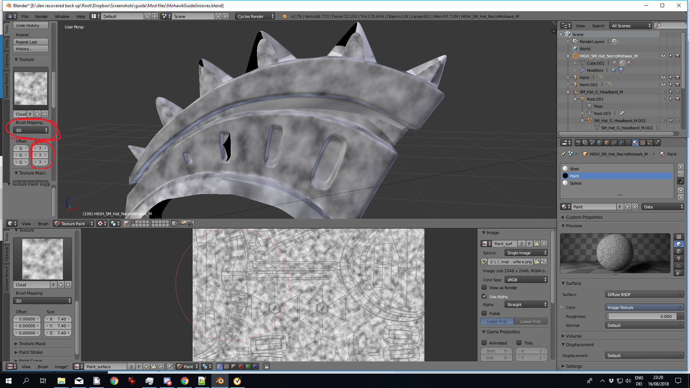Open the Render menu
Screen dimensions: 690x388
[41, 16]
